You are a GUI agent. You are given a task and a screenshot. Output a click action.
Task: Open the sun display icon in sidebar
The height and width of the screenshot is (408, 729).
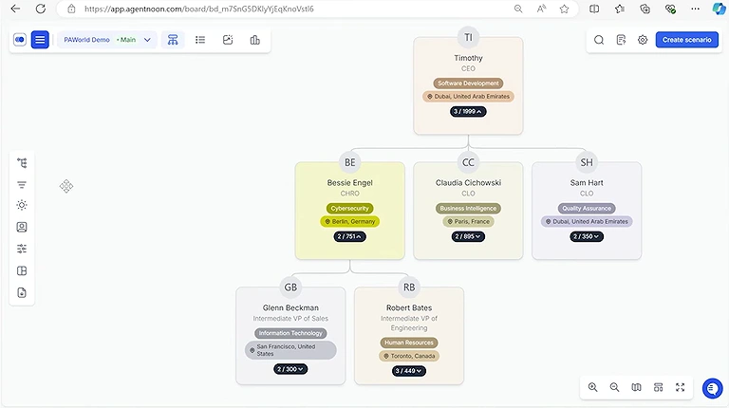(22, 205)
